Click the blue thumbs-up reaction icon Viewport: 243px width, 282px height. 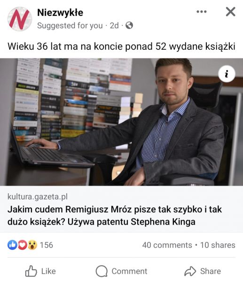[x=12, y=245]
